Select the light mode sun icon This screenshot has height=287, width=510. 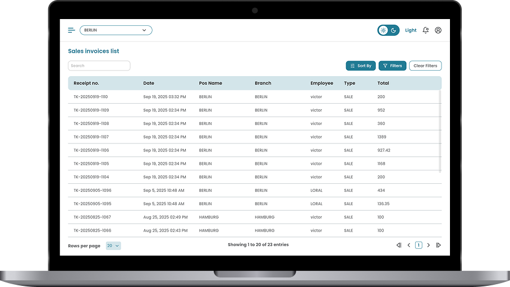pyautogui.click(x=383, y=30)
